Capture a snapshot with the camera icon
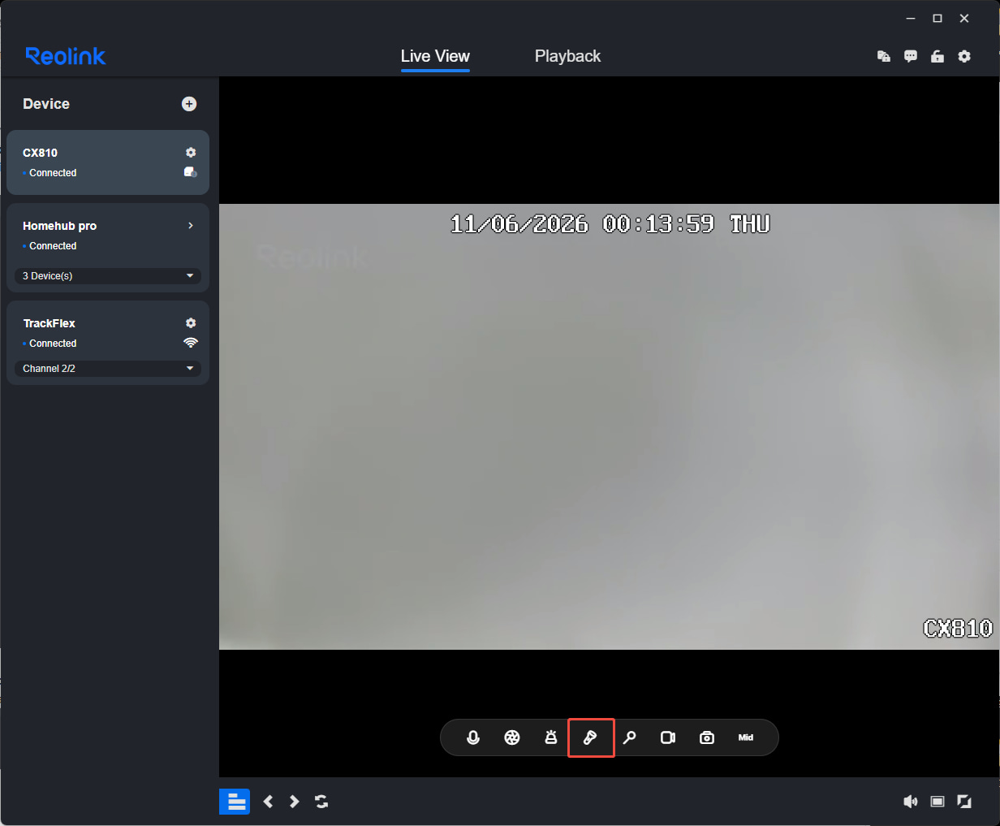1000x826 pixels. tap(707, 737)
